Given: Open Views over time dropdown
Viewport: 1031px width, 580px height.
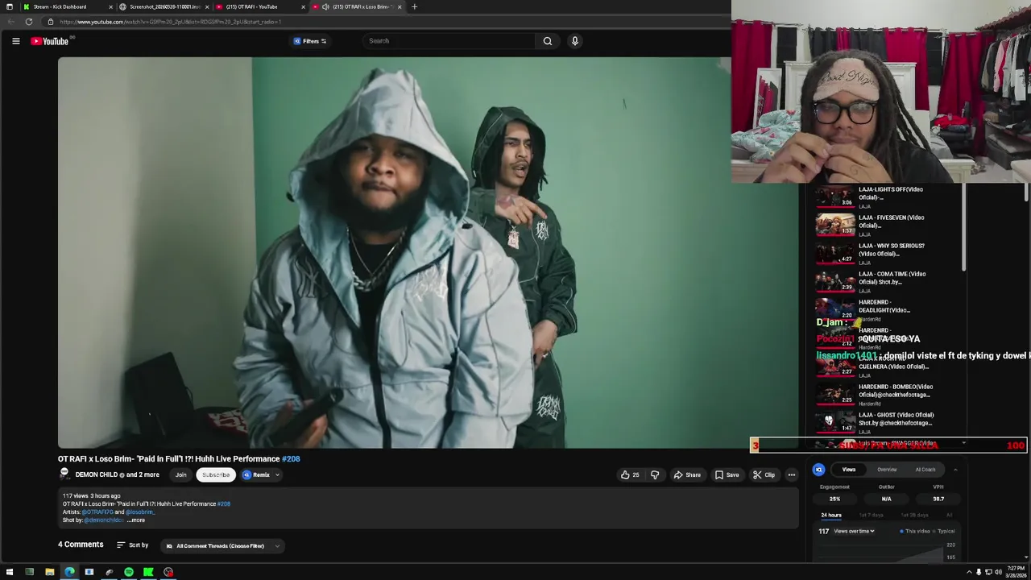Looking at the screenshot, I should tap(853, 532).
